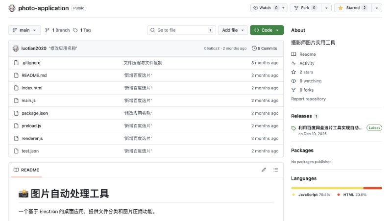The height and width of the screenshot is (221, 392).
Task: Click the file icon beside .gitignore
Action: click(16, 63)
